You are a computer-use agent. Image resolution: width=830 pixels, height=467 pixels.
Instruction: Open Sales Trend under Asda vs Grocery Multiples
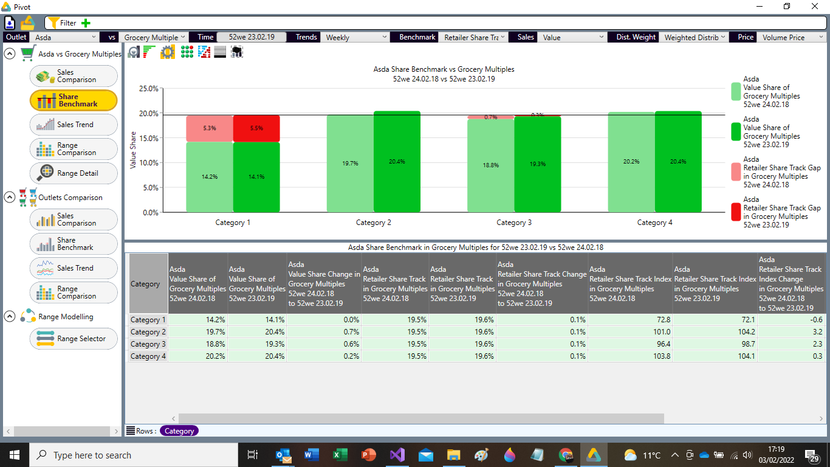(74, 125)
